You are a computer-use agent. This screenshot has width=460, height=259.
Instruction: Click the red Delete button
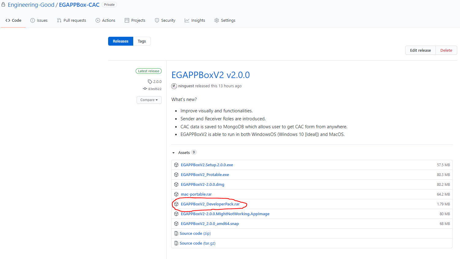446,51
